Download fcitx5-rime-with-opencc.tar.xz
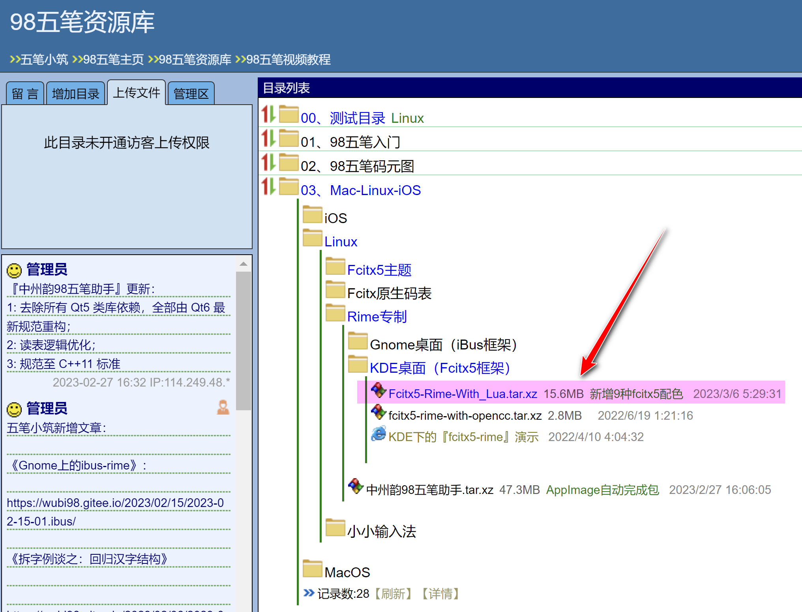 click(465, 416)
